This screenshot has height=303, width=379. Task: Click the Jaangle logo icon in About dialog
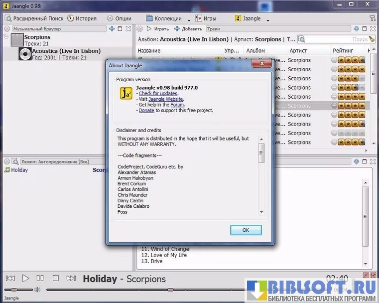tap(126, 93)
